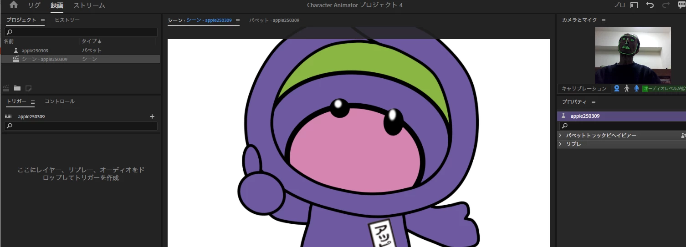The width and height of the screenshot is (686, 247).
Task: Open the workspace layout icon
Action: point(634,5)
